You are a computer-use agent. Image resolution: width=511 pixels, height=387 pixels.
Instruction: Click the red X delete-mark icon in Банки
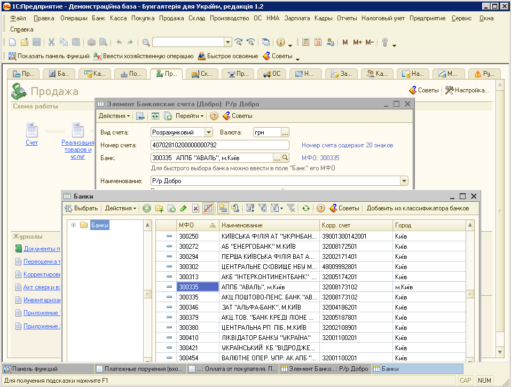click(195, 209)
